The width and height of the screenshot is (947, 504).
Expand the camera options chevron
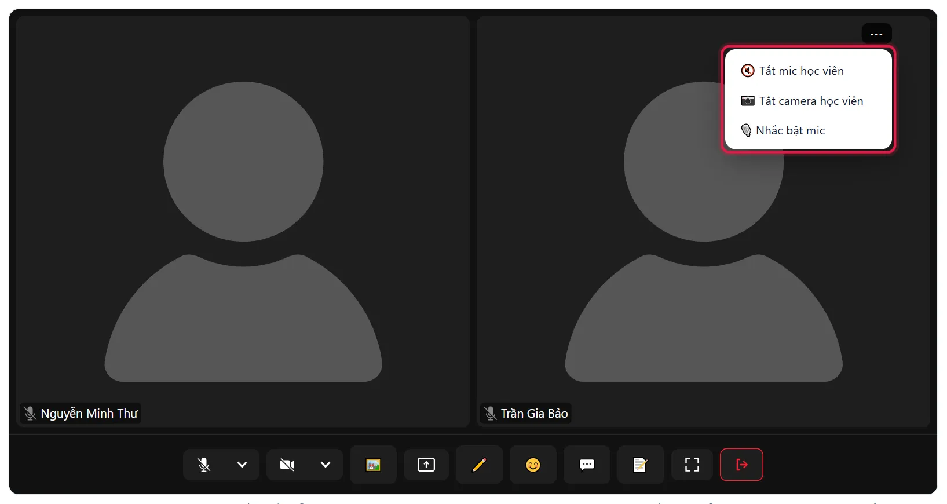coord(326,465)
